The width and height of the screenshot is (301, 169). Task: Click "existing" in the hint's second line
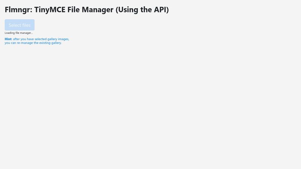pos(45,43)
